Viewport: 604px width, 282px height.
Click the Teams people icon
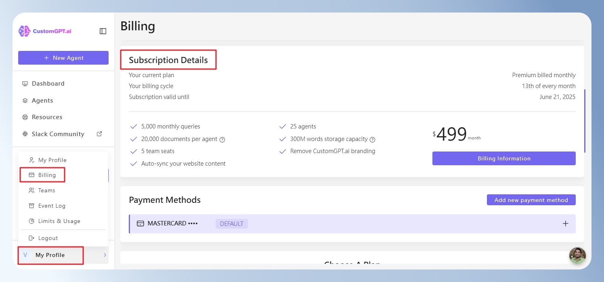coord(31,190)
